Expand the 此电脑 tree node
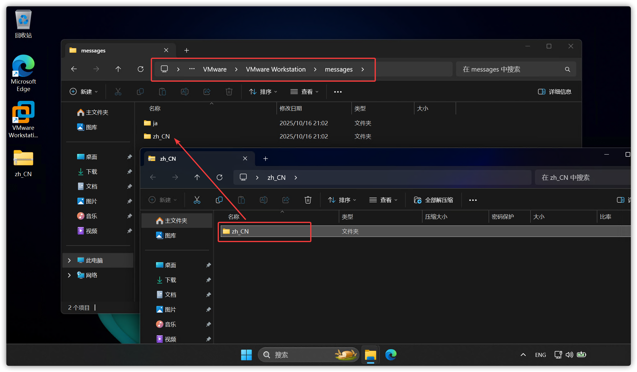The width and height of the screenshot is (637, 372). pos(69,260)
